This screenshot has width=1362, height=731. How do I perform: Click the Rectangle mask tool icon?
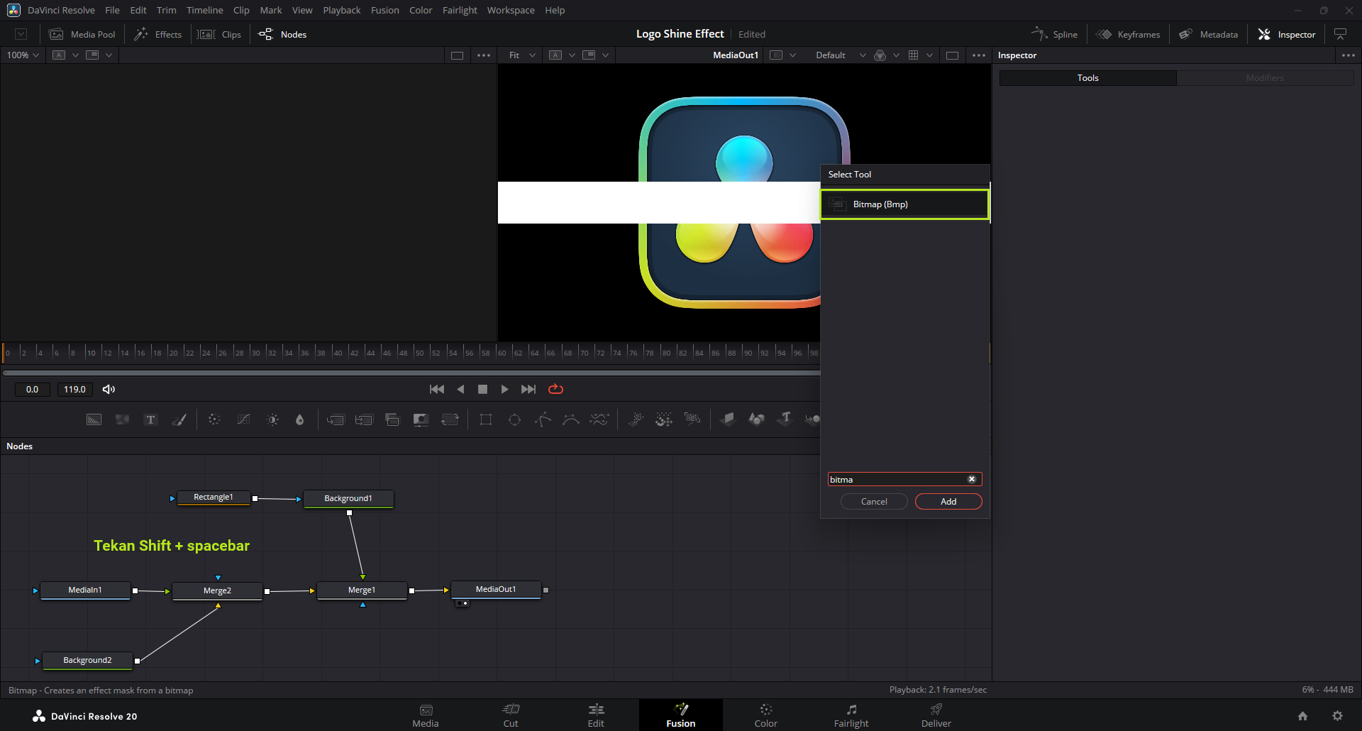coord(486,420)
